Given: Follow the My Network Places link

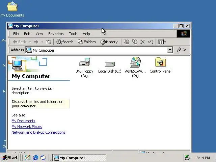Looking at the screenshot, I should tap(27, 127).
